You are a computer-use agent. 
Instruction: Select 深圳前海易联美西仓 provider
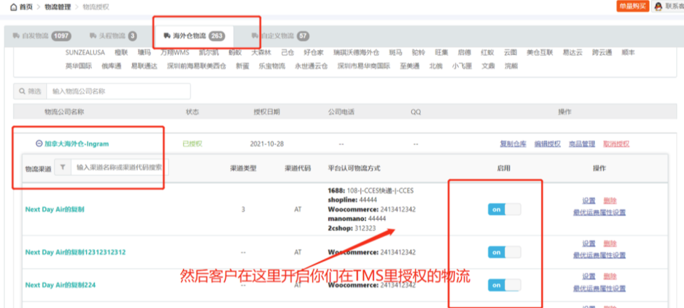coord(196,66)
